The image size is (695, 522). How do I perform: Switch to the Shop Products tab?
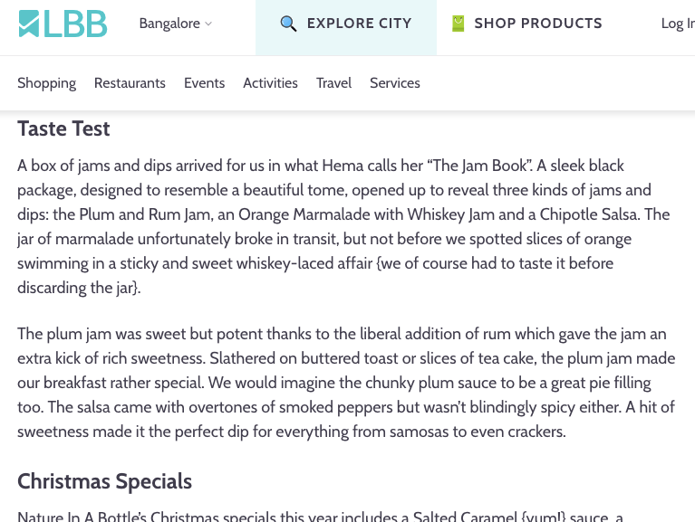point(537,24)
